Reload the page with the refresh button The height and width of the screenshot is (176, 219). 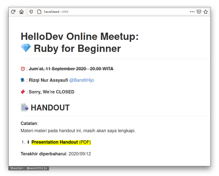coord(13,12)
